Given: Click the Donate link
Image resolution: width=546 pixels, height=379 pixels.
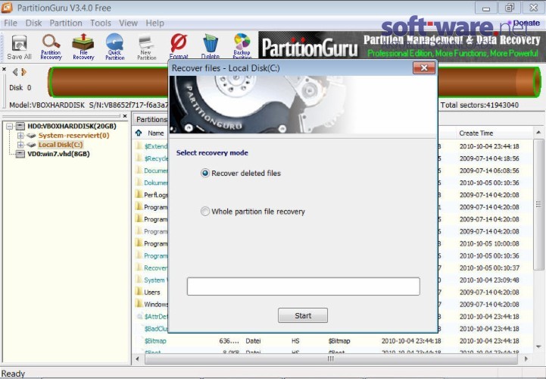Looking at the screenshot, I should [526, 23].
